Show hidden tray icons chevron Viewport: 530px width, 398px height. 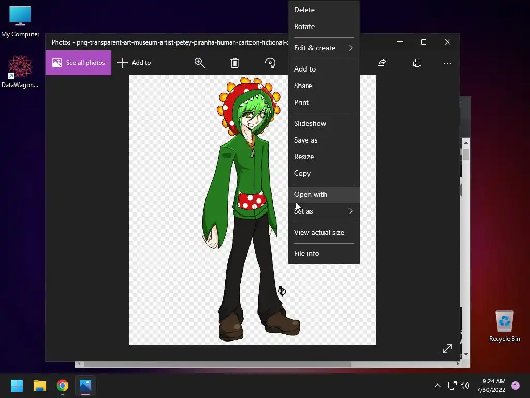[438, 386]
